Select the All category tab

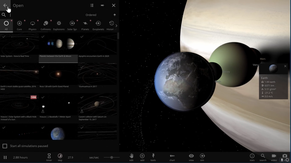pos(6,25)
